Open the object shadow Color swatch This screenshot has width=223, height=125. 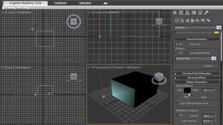(x=187, y=90)
